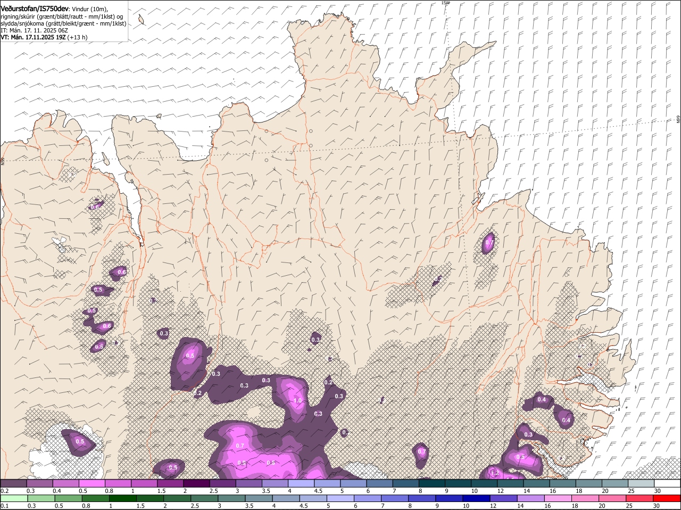Select the white swatch above upper-row label 30
Viewport: 681px width, 510px height.
click(x=668, y=483)
